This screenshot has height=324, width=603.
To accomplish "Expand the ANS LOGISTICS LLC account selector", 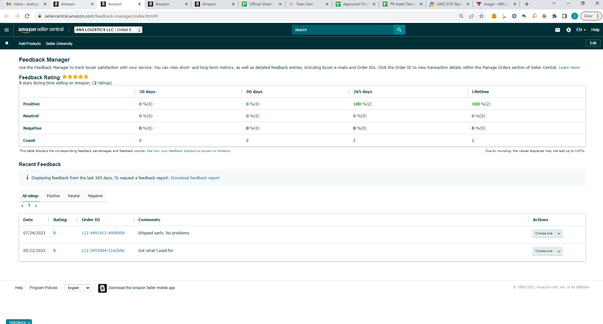I will pos(108,30).
